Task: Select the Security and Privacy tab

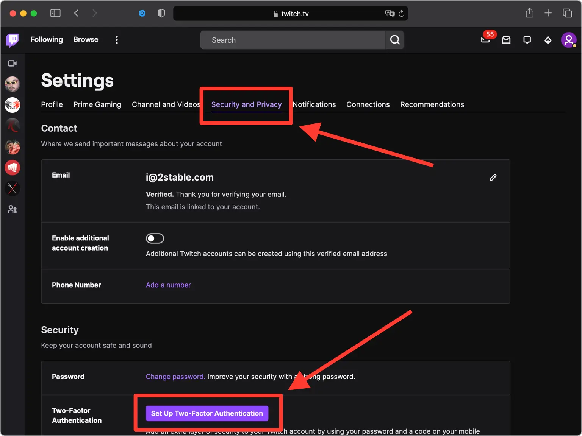Action: click(x=246, y=105)
